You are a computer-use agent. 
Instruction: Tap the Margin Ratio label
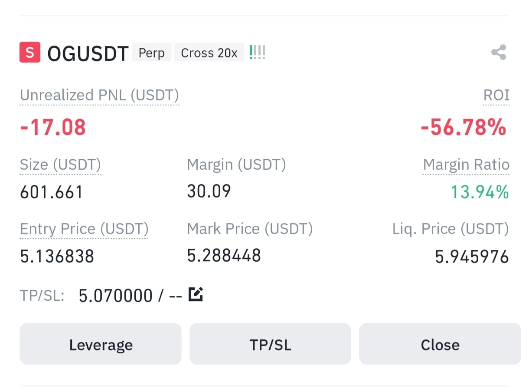[x=466, y=165]
